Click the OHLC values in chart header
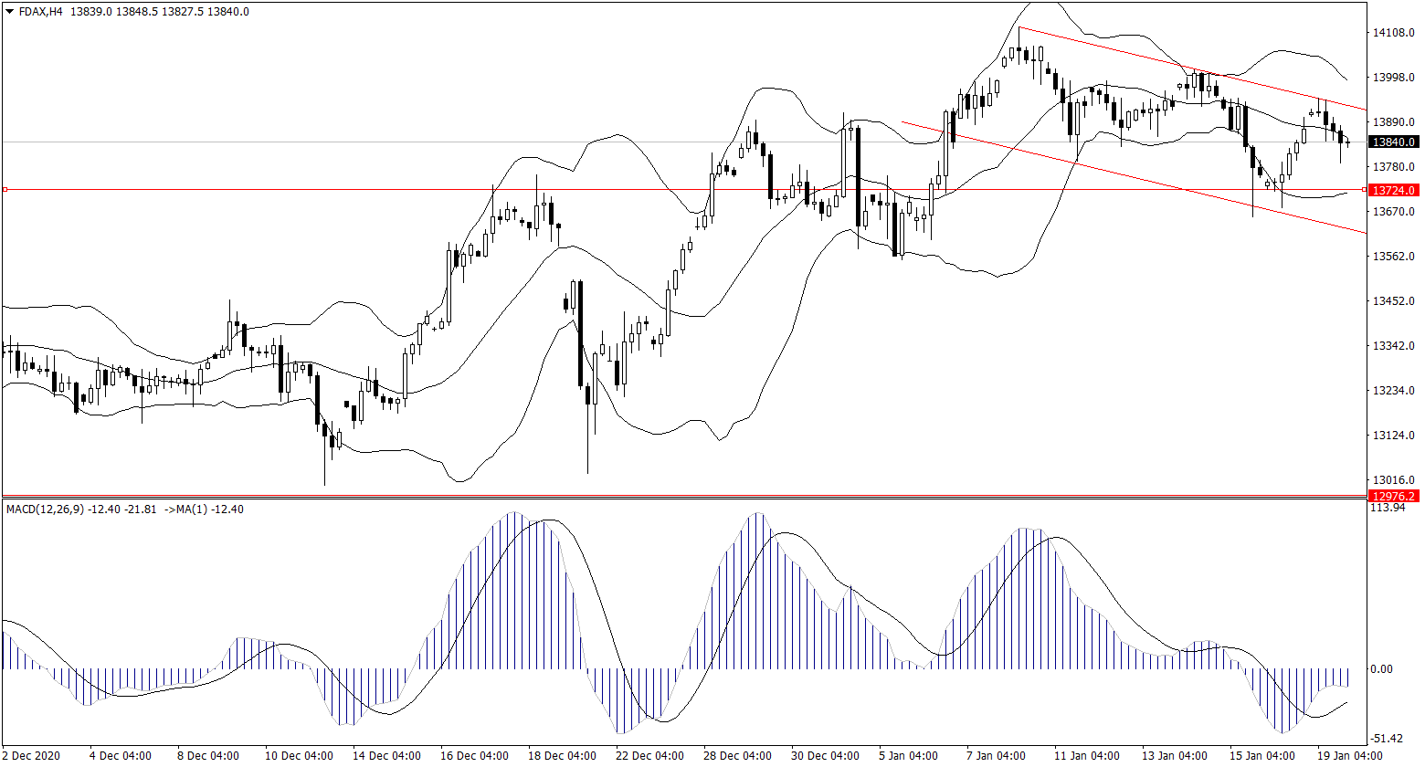Image resolution: width=1425 pixels, height=767 pixels. pos(161,12)
